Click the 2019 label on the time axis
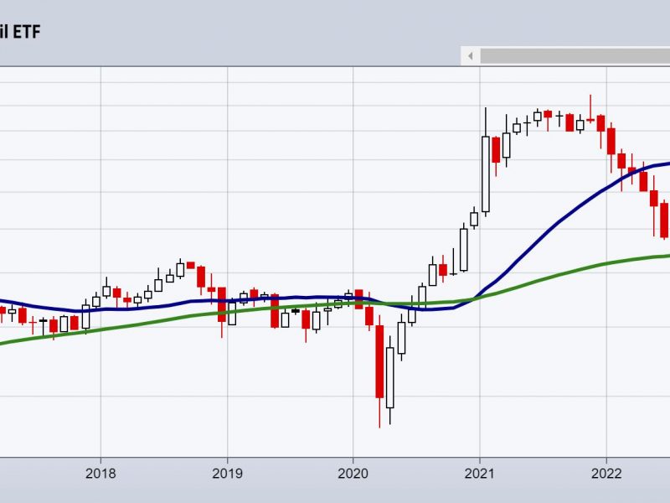 click(227, 473)
